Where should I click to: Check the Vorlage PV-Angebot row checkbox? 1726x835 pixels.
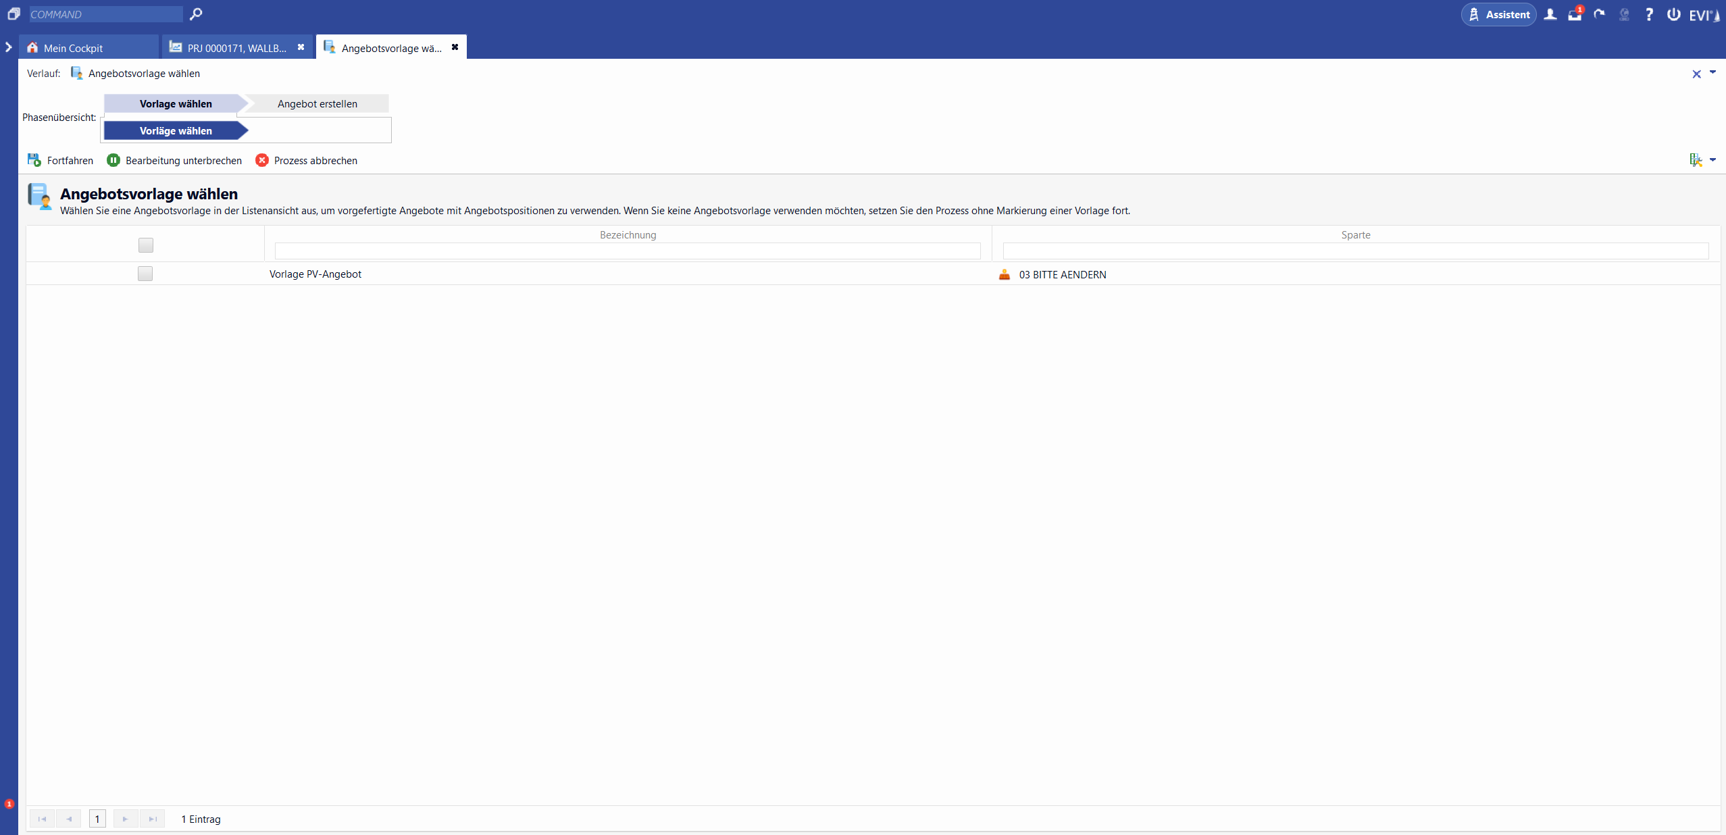[x=145, y=274]
